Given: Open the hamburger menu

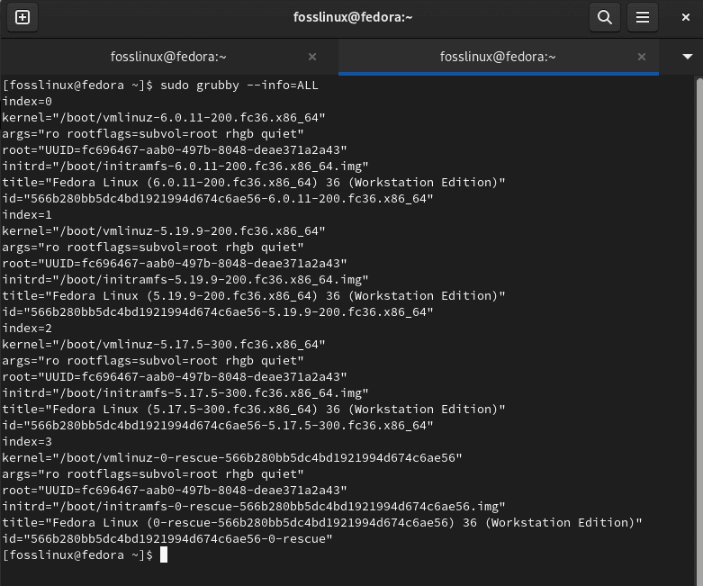Looking at the screenshot, I should [x=643, y=17].
